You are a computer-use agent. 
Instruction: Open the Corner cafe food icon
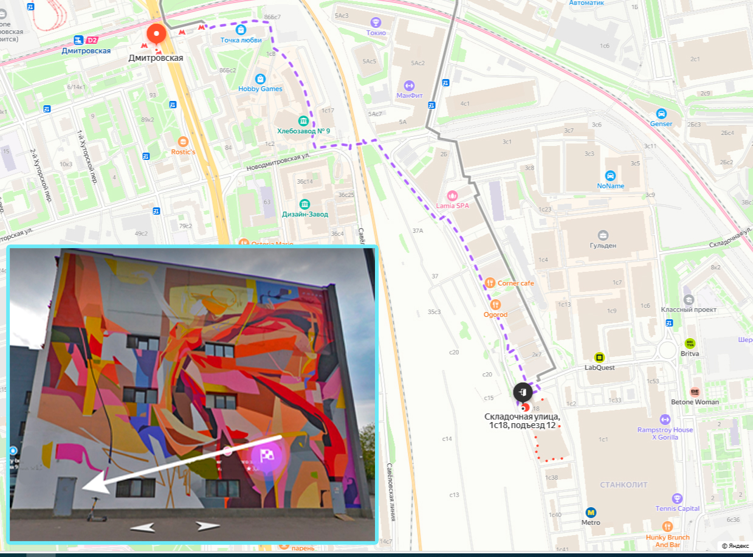(x=490, y=283)
